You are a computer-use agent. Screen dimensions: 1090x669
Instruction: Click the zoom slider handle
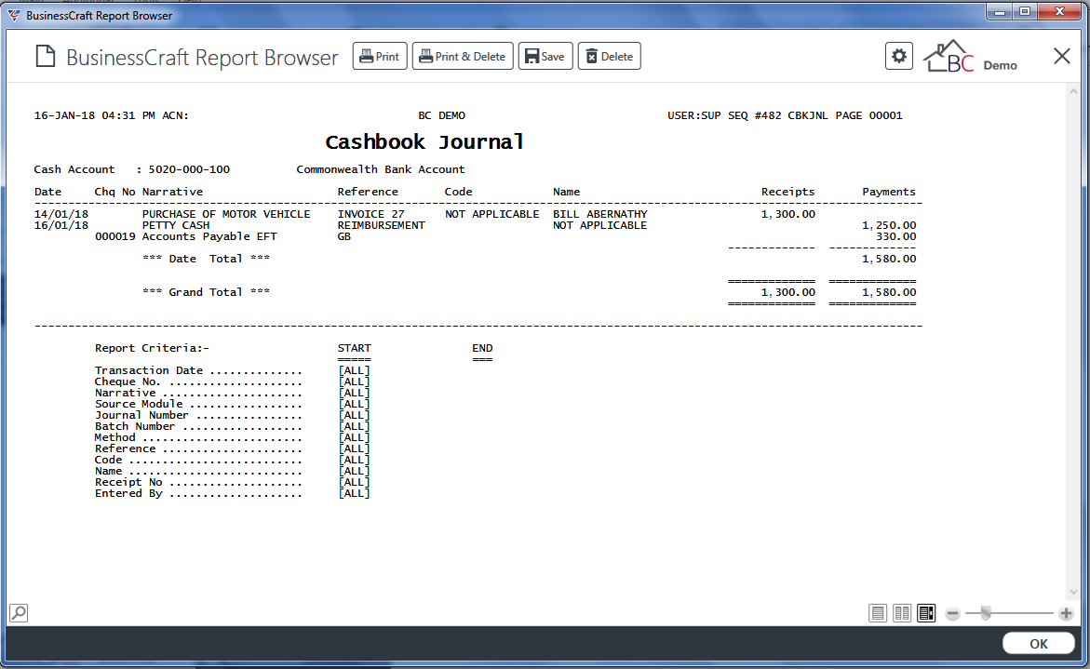point(986,613)
